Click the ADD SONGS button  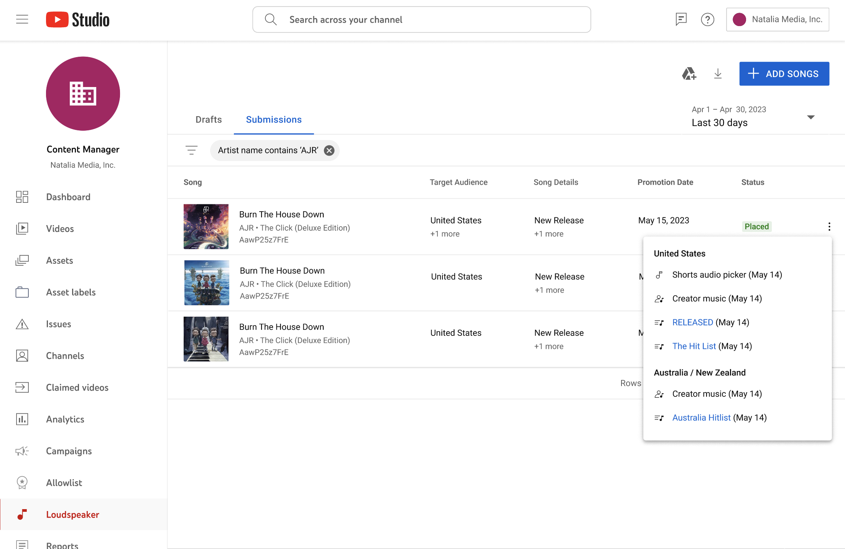coord(784,74)
